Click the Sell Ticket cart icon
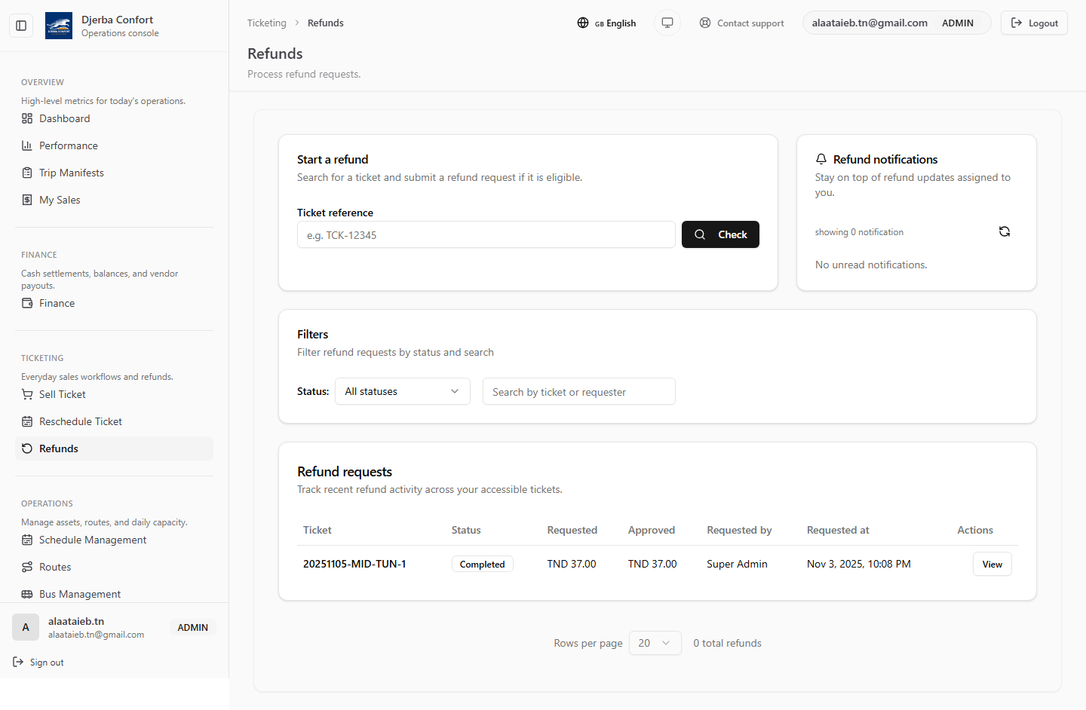The width and height of the screenshot is (1086, 710). point(27,394)
